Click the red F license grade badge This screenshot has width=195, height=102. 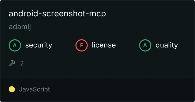tap(82, 45)
